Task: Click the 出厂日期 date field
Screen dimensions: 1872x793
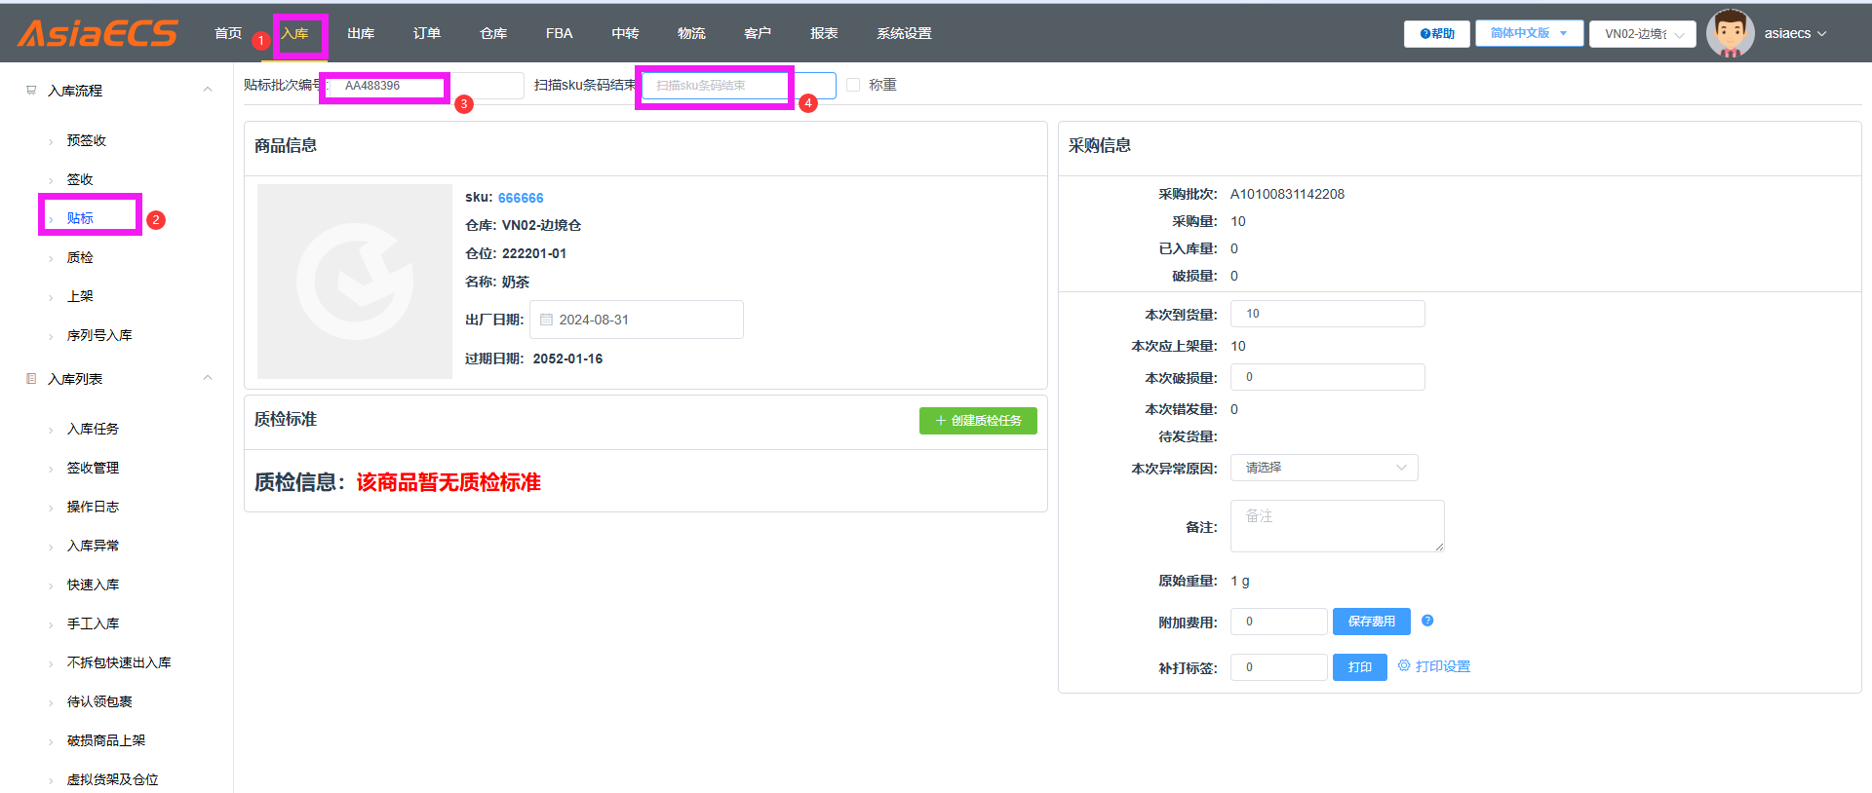Action: coord(637,320)
